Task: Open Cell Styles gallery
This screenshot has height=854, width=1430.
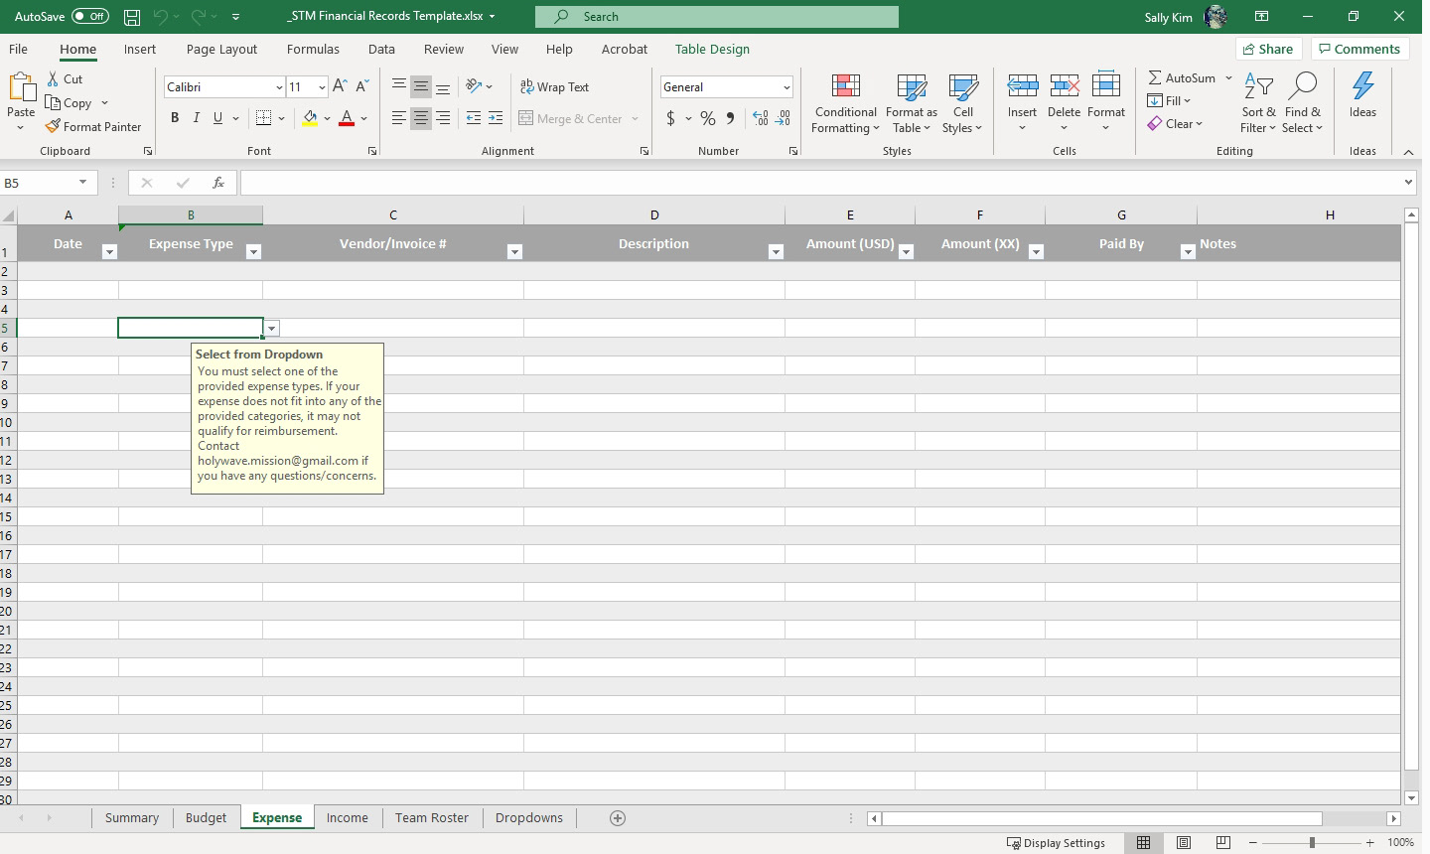Action: click(x=962, y=103)
